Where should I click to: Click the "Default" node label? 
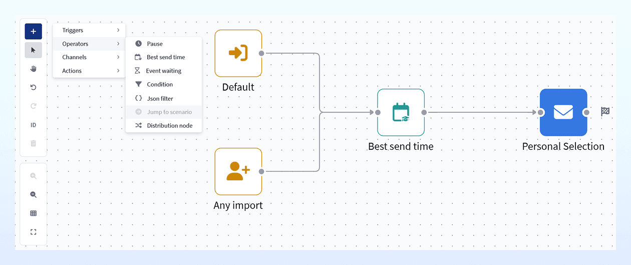[x=238, y=87]
